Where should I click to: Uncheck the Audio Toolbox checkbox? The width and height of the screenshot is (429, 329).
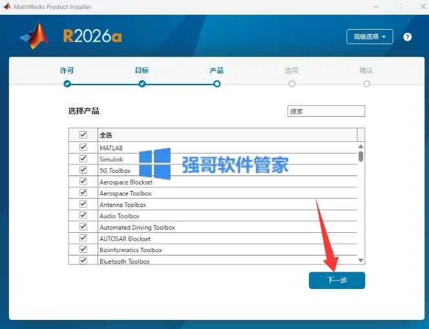[83, 215]
